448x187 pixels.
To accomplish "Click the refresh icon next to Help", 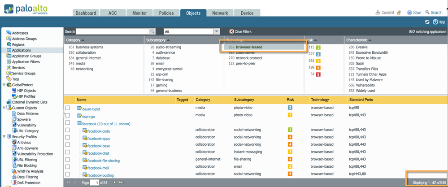I will 427,22.
